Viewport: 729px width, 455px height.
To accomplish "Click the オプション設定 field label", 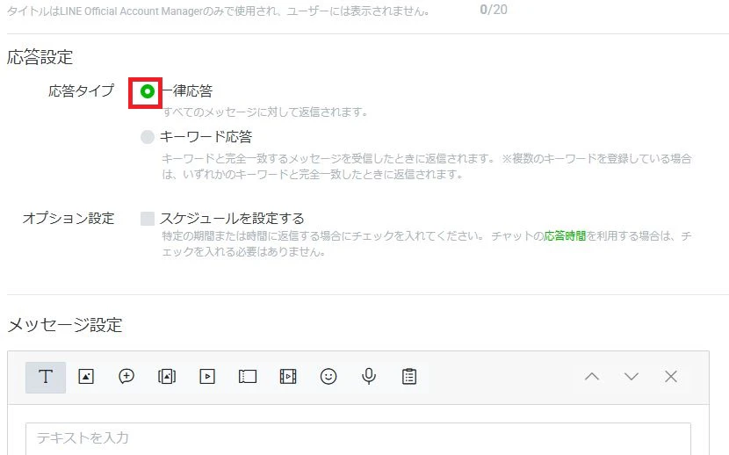I will pyautogui.click(x=69, y=219).
